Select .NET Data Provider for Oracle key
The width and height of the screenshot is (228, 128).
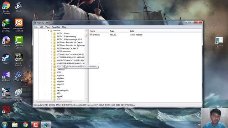[x=69, y=43]
